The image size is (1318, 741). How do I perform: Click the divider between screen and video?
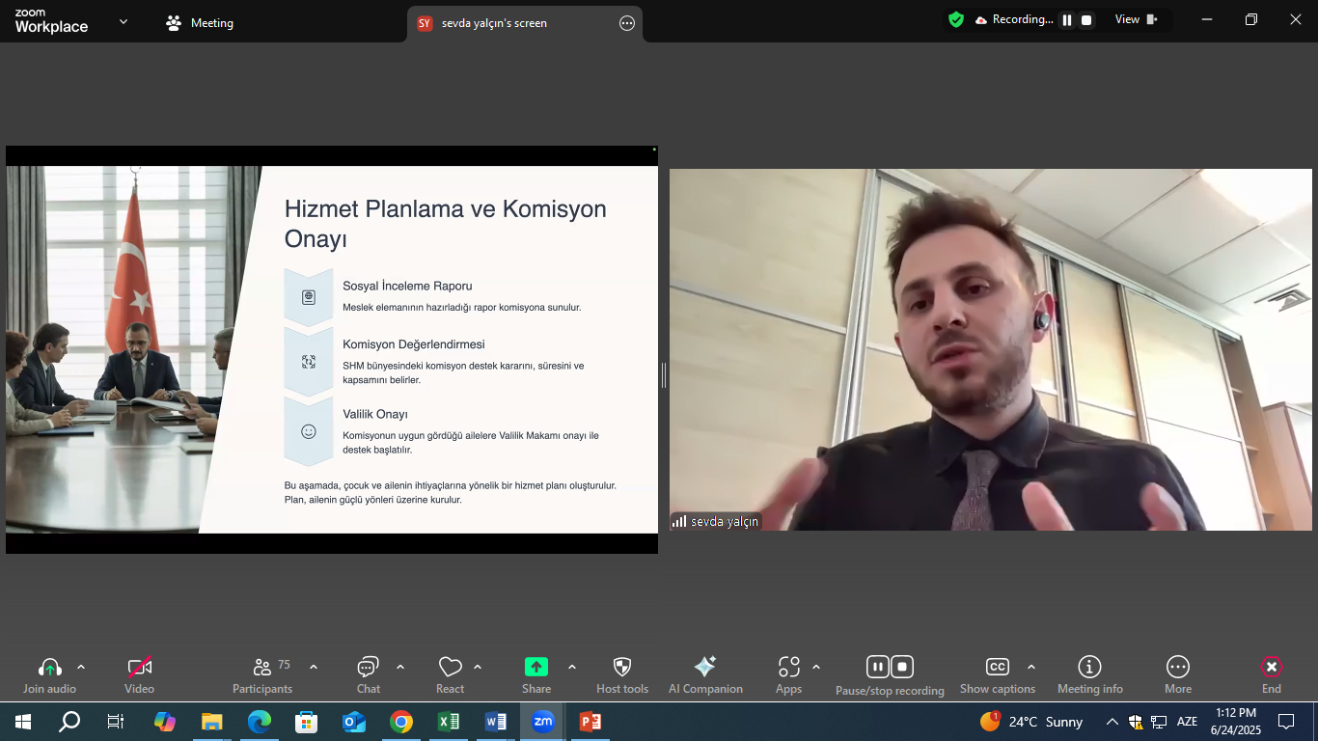click(x=664, y=375)
